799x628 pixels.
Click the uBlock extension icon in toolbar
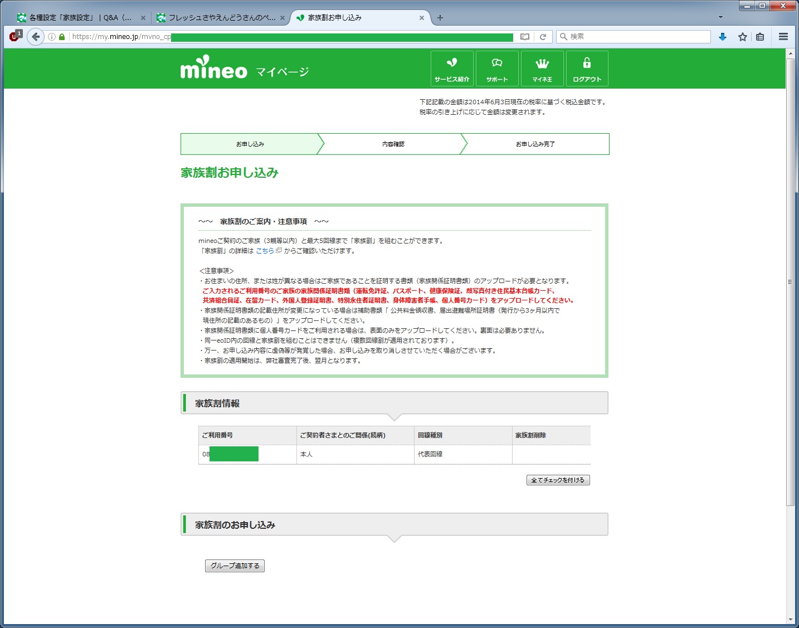(x=15, y=37)
